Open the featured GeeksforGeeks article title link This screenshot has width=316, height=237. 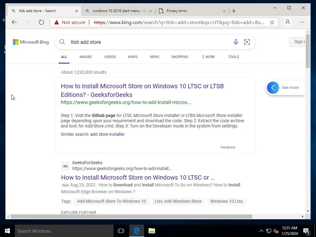click(142, 90)
